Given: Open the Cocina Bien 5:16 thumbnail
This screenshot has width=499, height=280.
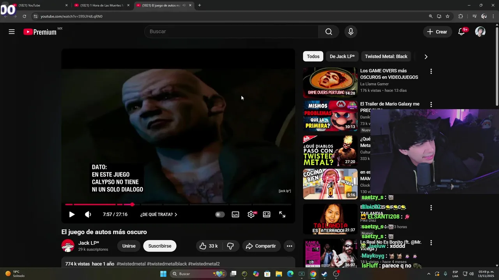Looking at the screenshot, I should pyautogui.click(x=330, y=184).
